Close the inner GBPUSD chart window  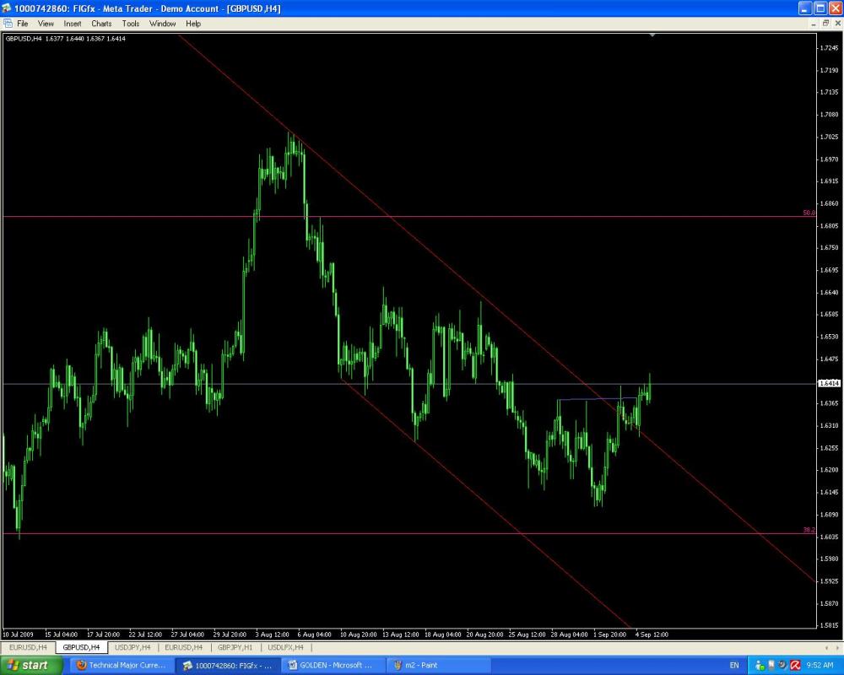tap(837, 23)
